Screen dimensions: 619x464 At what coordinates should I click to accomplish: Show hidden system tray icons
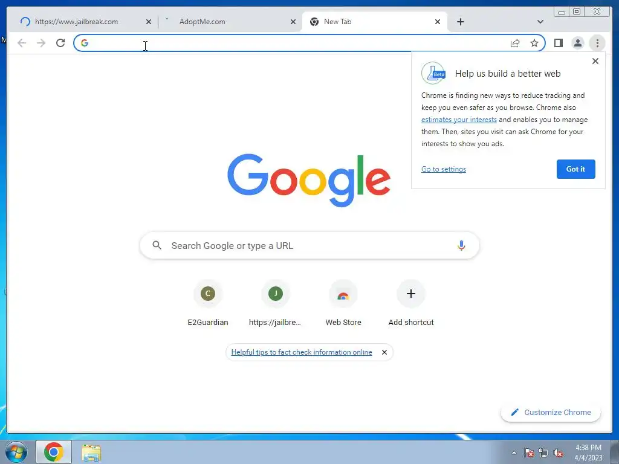[x=514, y=453]
